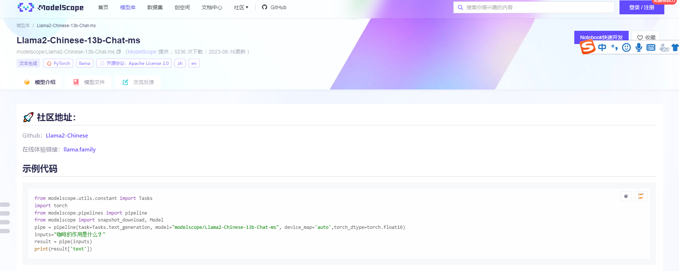
Task: Click the 示例代码 heading
Action: coord(40,169)
